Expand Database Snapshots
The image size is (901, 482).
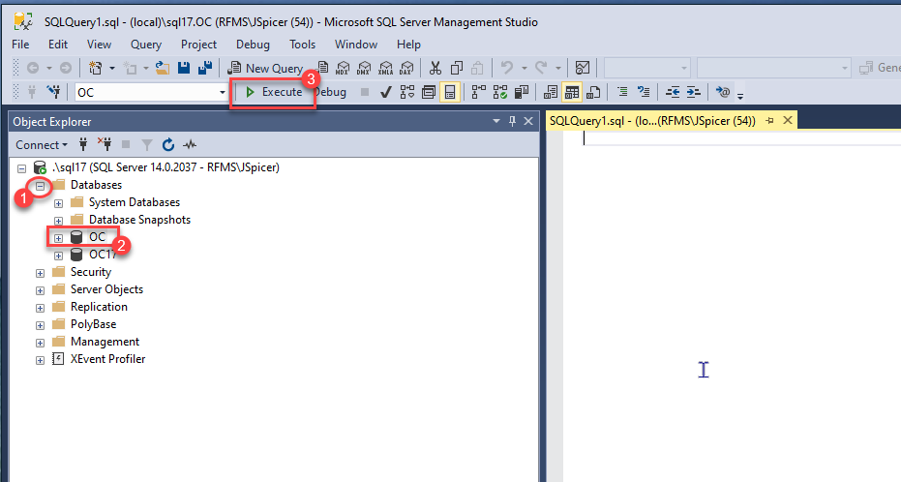tap(59, 221)
